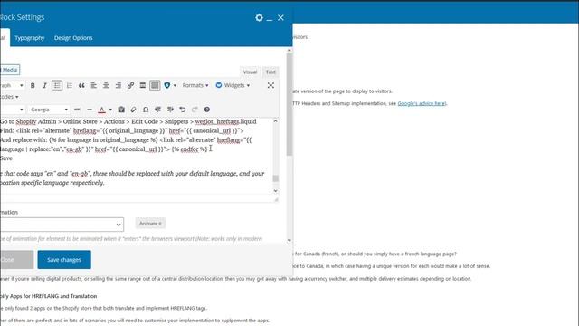This screenshot has width=579, height=326.
Task: Click the gray Close button
Action: [x=16, y=260]
